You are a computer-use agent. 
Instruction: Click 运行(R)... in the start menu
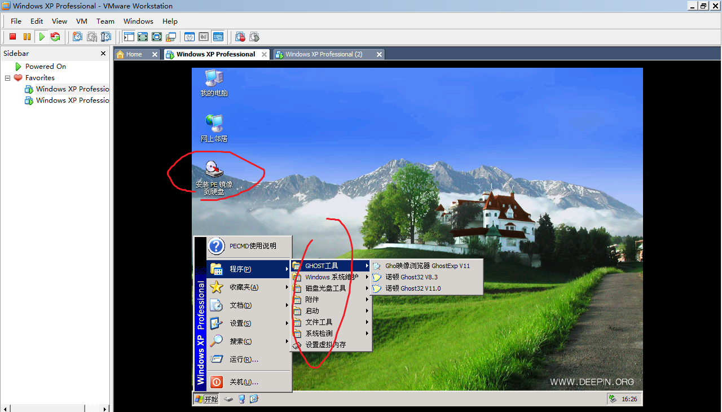[x=249, y=360]
